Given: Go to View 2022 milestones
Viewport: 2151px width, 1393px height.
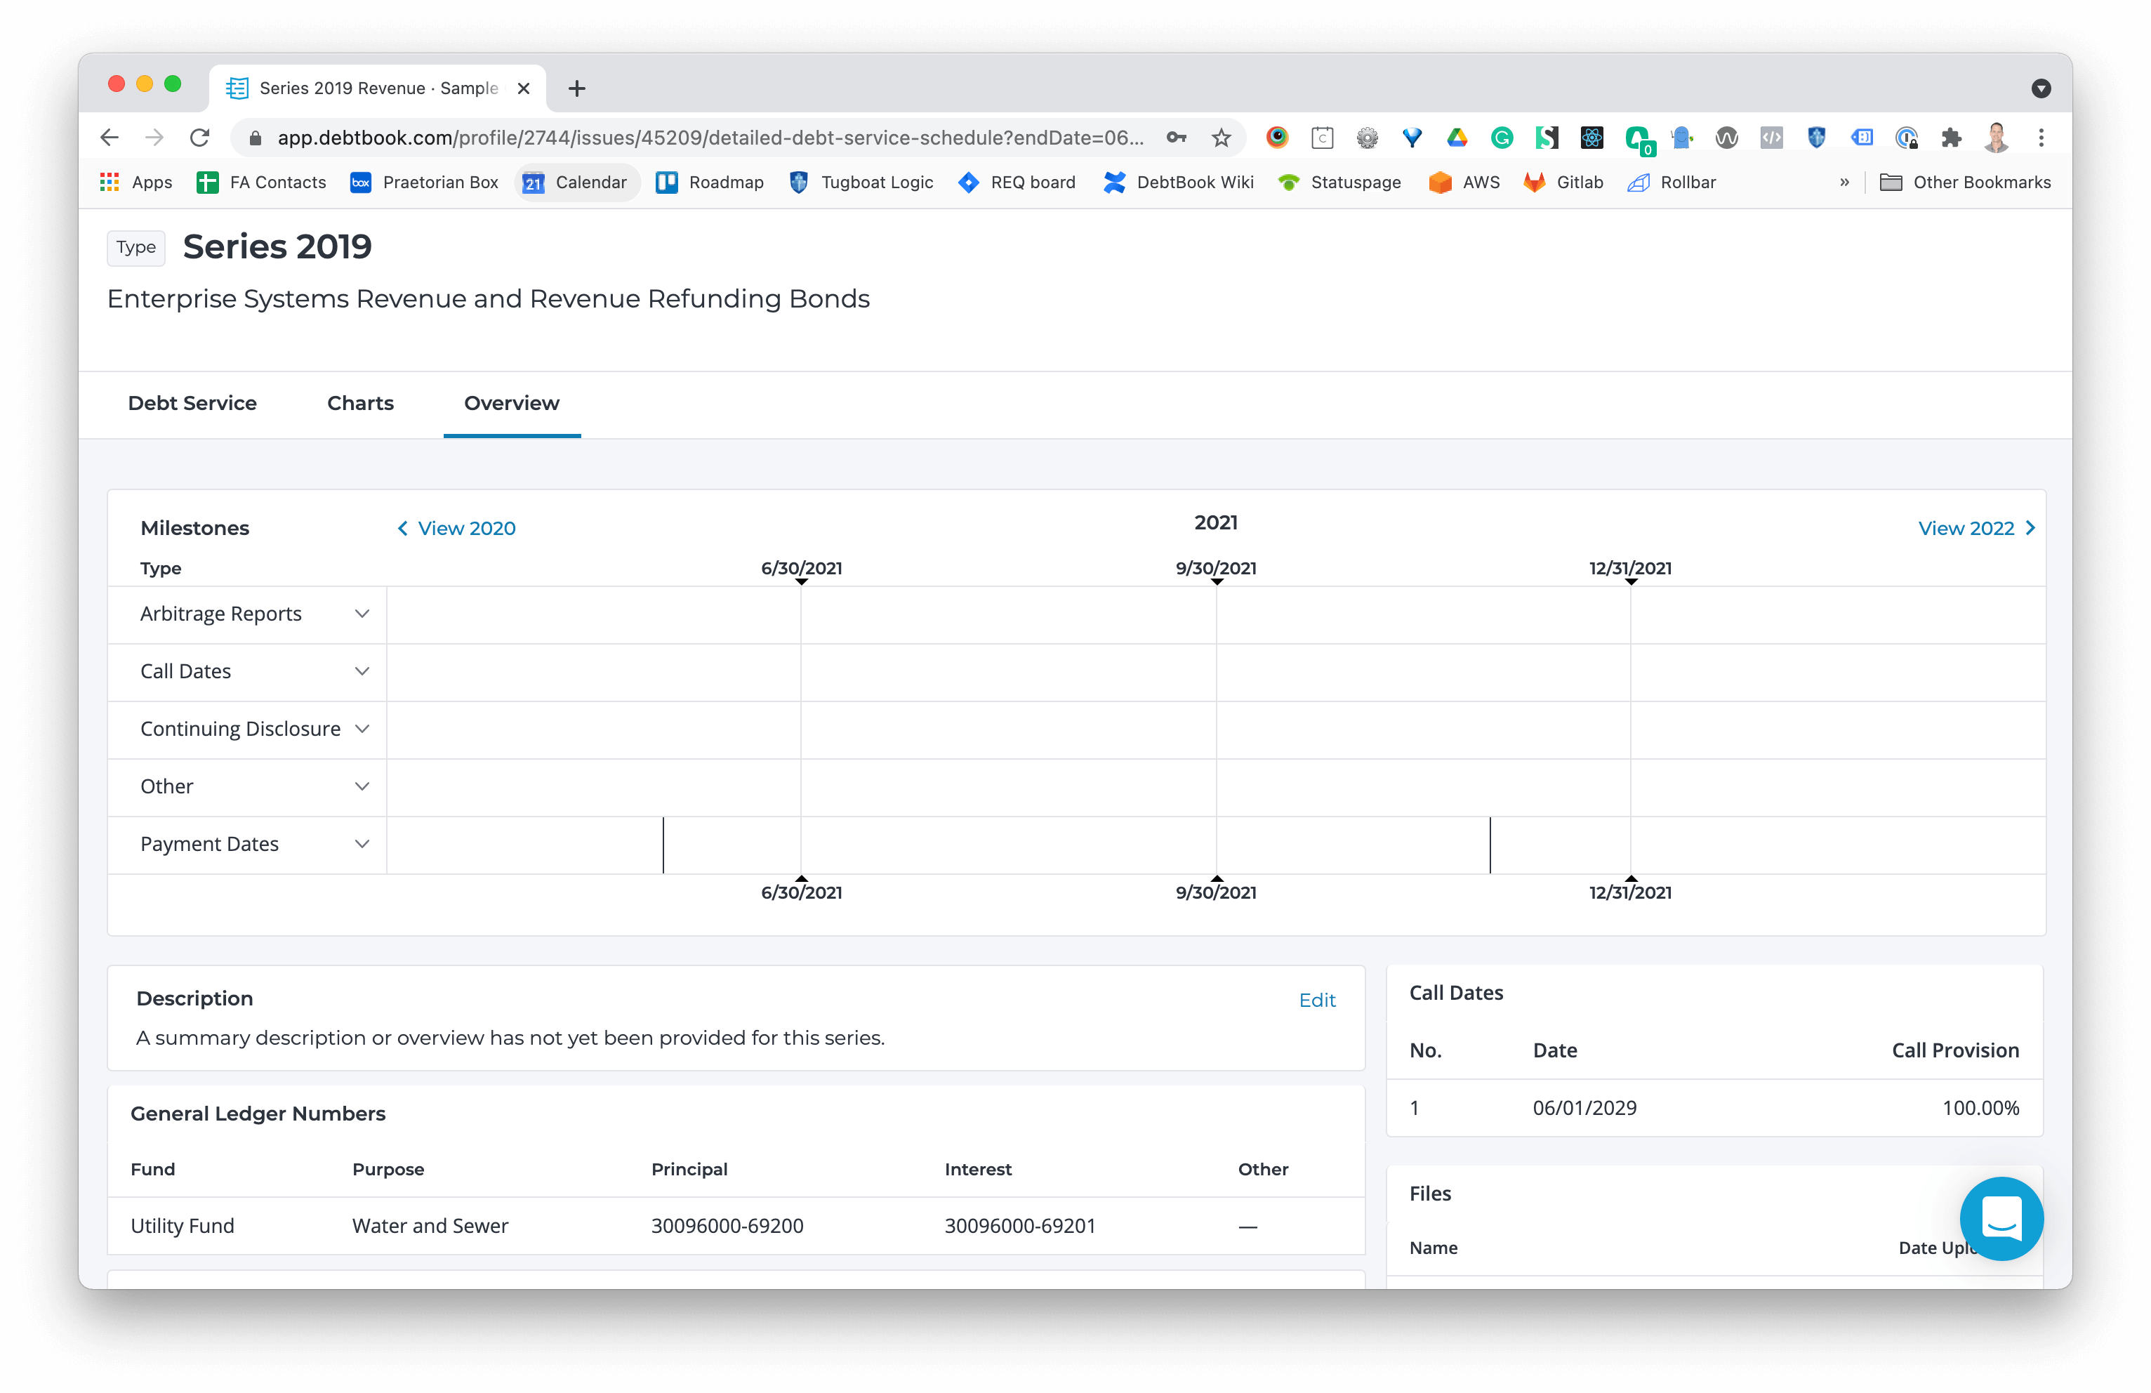Looking at the screenshot, I should [1978, 528].
